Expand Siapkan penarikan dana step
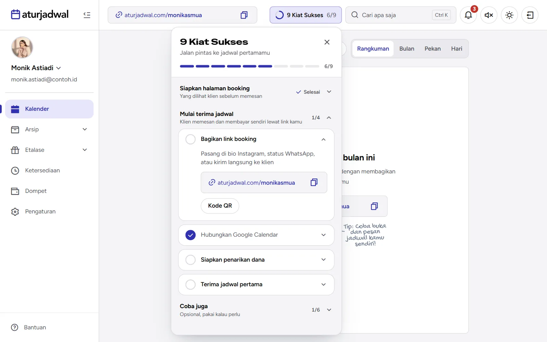The width and height of the screenshot is (547, 342). [323, 260]
